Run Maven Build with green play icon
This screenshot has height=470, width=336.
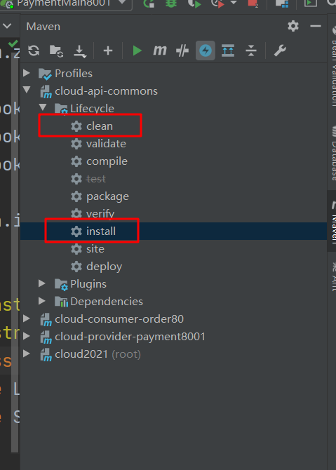point(137,51)
